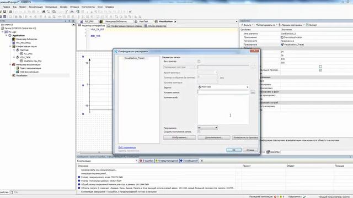Open the Filter dropdown in properties panel
353x198 pixels.
(247, 25)
